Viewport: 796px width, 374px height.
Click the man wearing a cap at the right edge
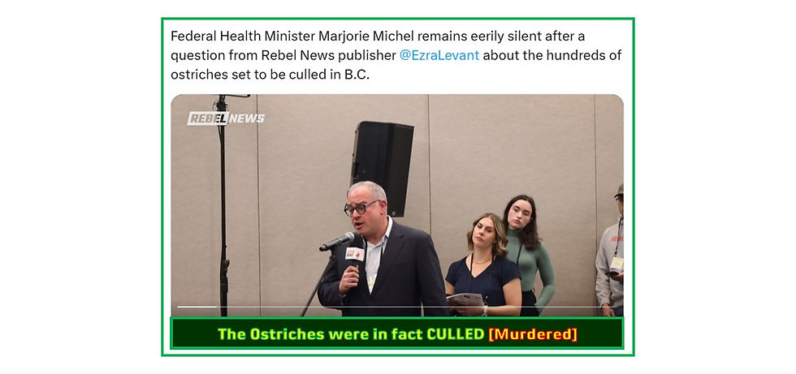point(611,251)
